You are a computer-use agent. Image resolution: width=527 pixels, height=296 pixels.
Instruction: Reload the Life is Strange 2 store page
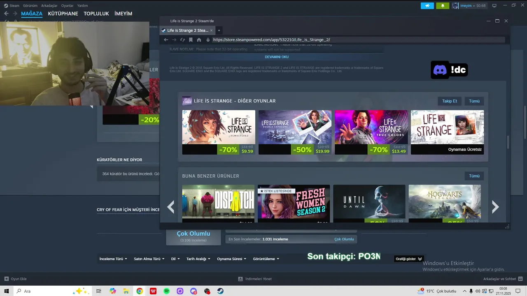(182, 40)
